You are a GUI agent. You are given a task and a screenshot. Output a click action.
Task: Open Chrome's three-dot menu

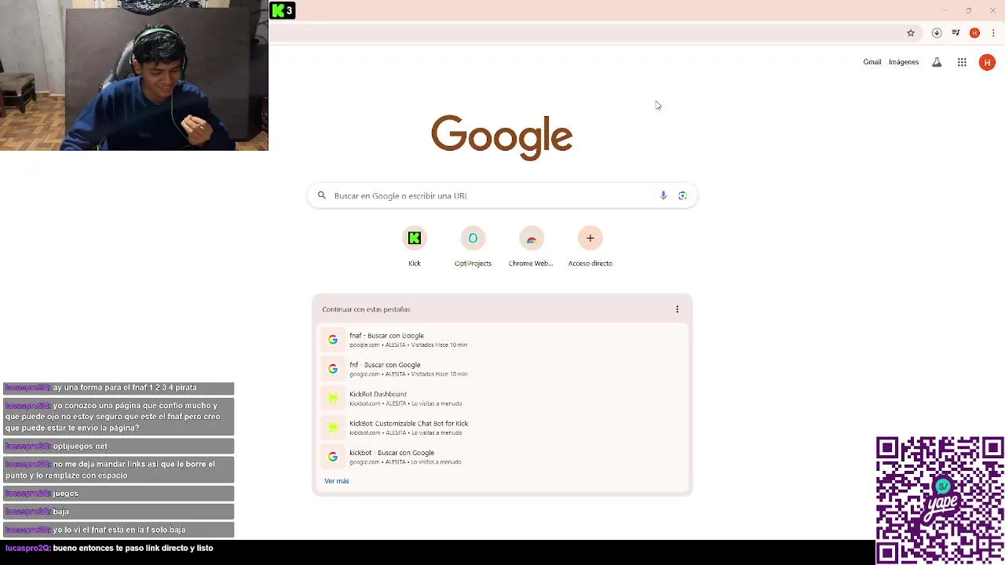[993, 33]
